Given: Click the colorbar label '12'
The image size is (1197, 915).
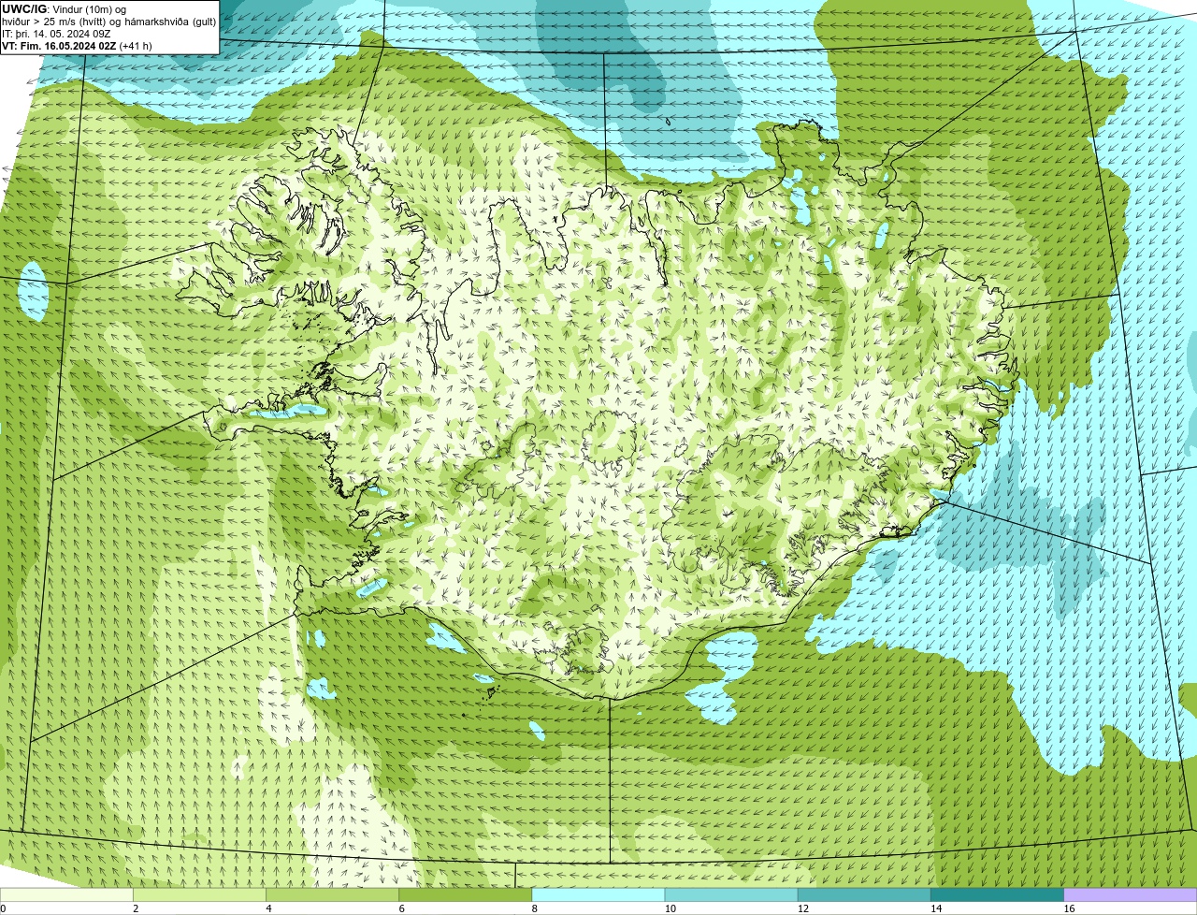Looking at the screenshot, I should [803, 908].
